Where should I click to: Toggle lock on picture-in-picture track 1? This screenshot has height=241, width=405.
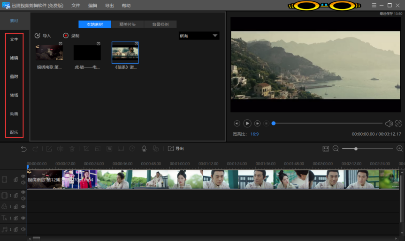click(x=16, y=196)
